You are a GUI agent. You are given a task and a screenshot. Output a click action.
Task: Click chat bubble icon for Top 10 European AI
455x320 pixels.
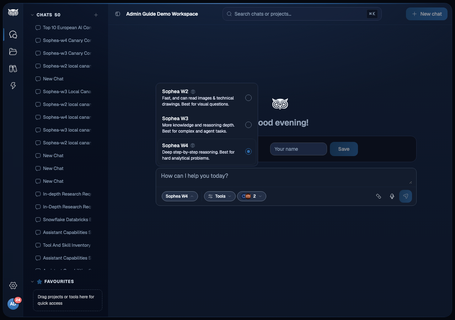38,28
